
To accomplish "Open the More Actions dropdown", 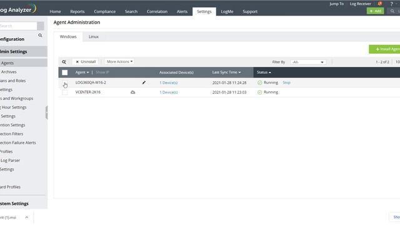I will pos(119,61).
